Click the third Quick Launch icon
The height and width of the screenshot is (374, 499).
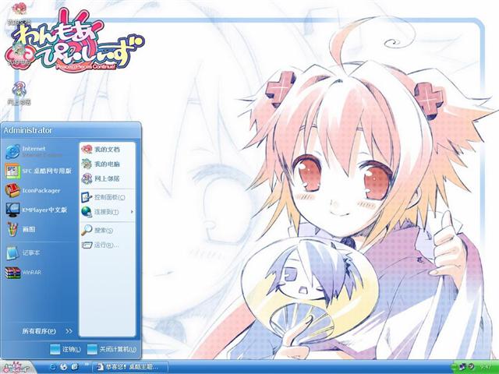pos(75,367)
